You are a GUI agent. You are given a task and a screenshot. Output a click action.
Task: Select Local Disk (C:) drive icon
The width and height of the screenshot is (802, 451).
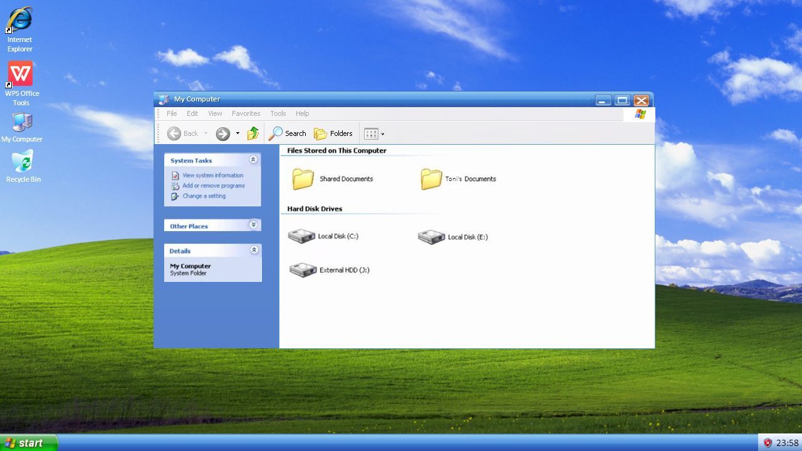pos(301,236)
